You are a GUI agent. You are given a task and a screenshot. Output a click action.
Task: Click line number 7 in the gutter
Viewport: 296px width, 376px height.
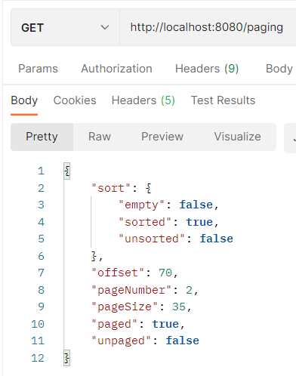[41, 273]
